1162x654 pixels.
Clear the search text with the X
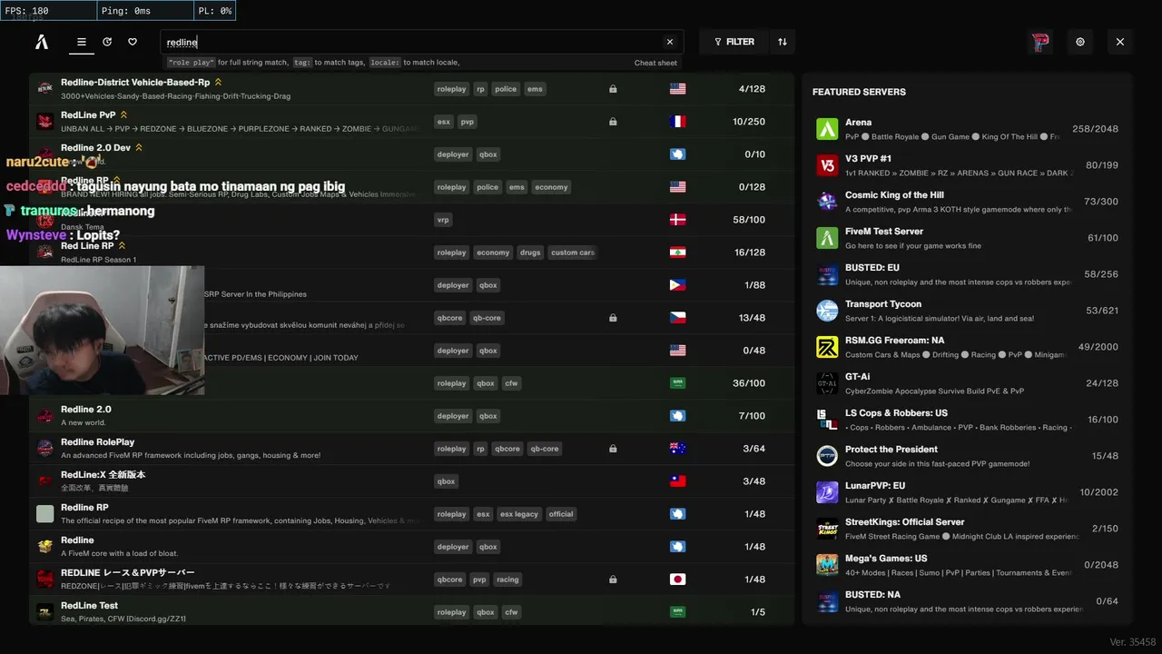[670, 42]
